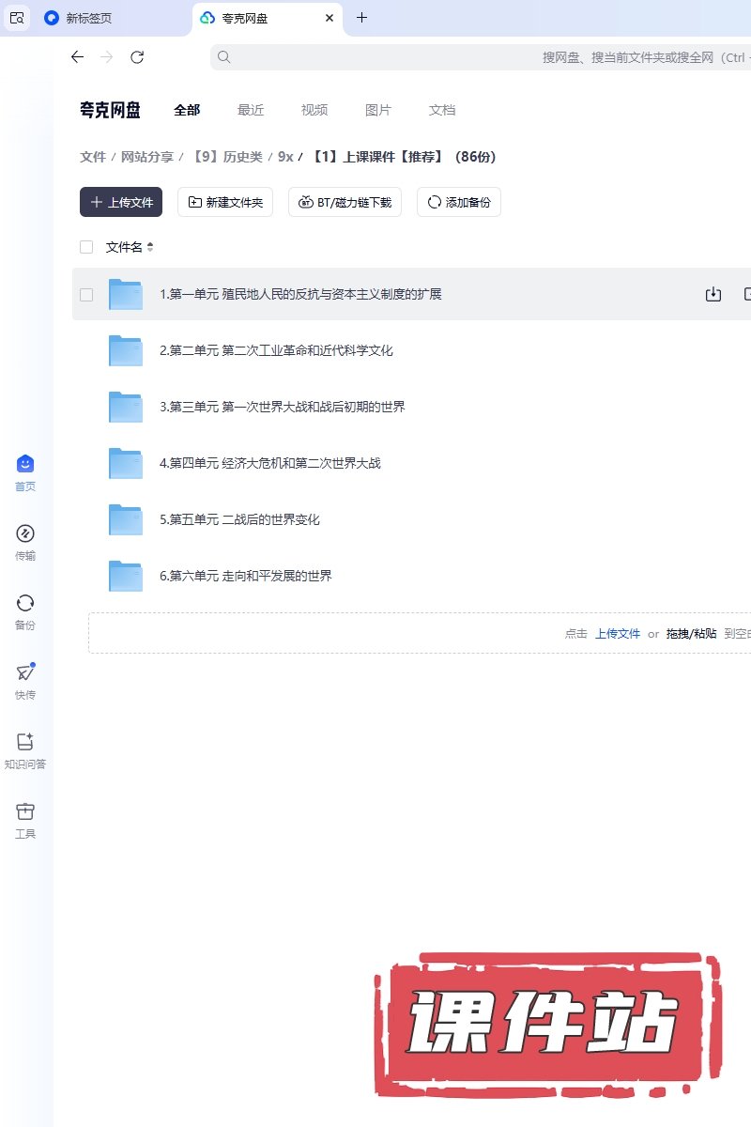Open the 首页 home sidebar icon
The height and width of the screenshot is (1127, 751).
tap(25, 464)
